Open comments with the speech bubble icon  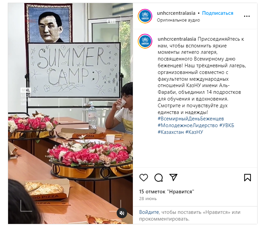158,178
